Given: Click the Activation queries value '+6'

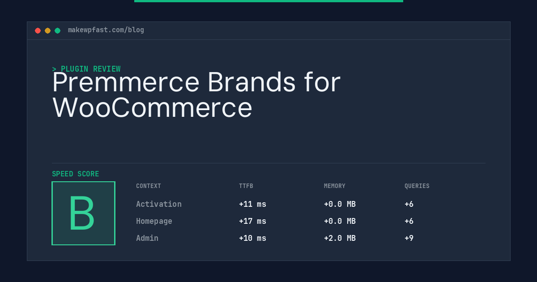Looking at the screenshot, I should [409, 204].
